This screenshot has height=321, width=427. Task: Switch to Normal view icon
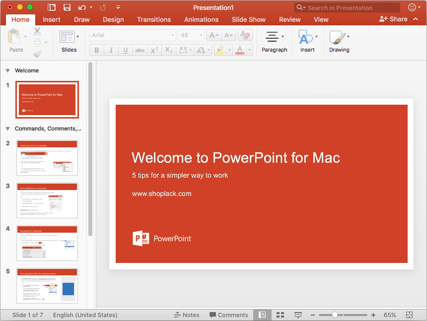tap(262, 315)
